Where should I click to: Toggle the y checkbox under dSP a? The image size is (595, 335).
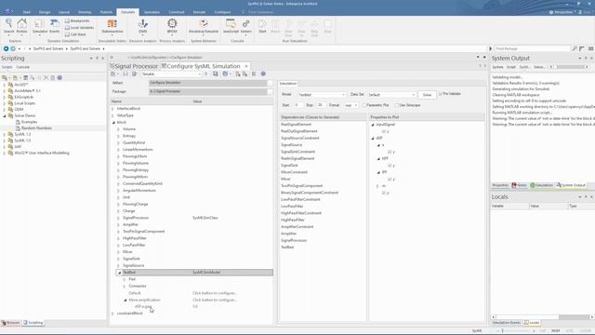[x=390, y=152]
